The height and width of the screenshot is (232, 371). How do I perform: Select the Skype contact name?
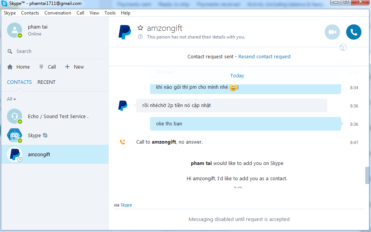34,136
